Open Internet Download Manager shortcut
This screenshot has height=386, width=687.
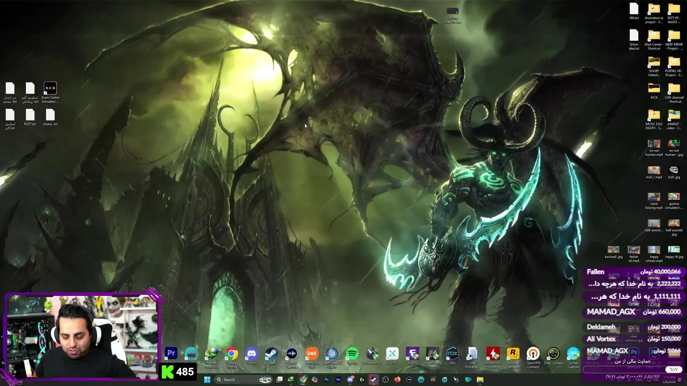[211, 357]
